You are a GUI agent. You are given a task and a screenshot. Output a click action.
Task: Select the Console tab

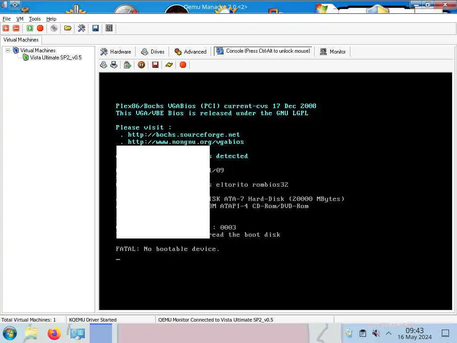[263, 51]
